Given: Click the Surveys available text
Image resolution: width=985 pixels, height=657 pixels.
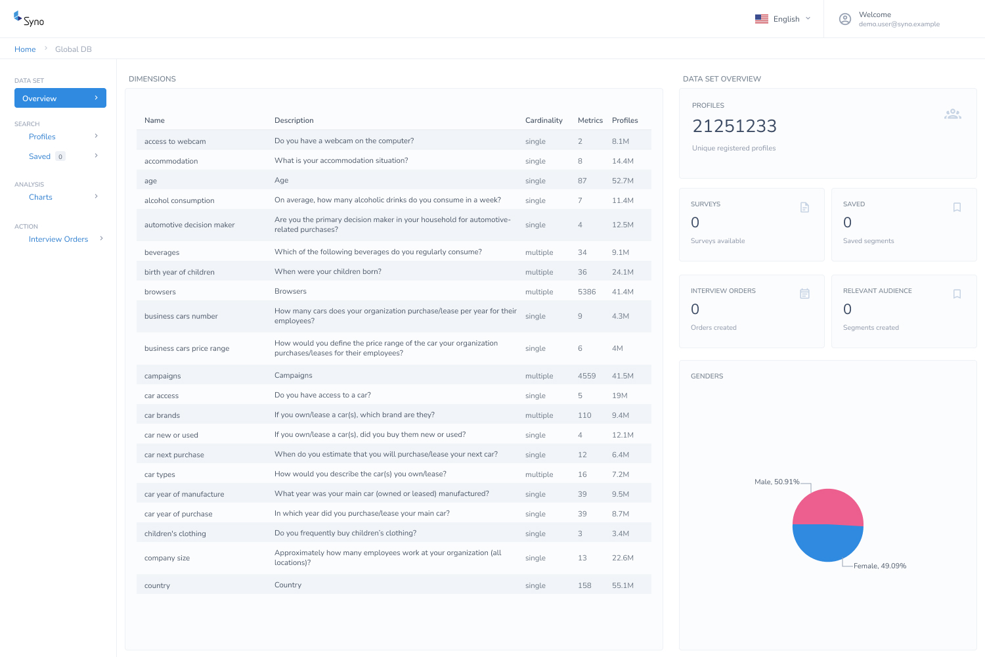Looking at the screenshot, I should 718,241.
